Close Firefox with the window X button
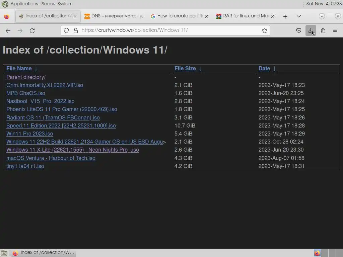The image size is (343, 257). tap(338, 16)
